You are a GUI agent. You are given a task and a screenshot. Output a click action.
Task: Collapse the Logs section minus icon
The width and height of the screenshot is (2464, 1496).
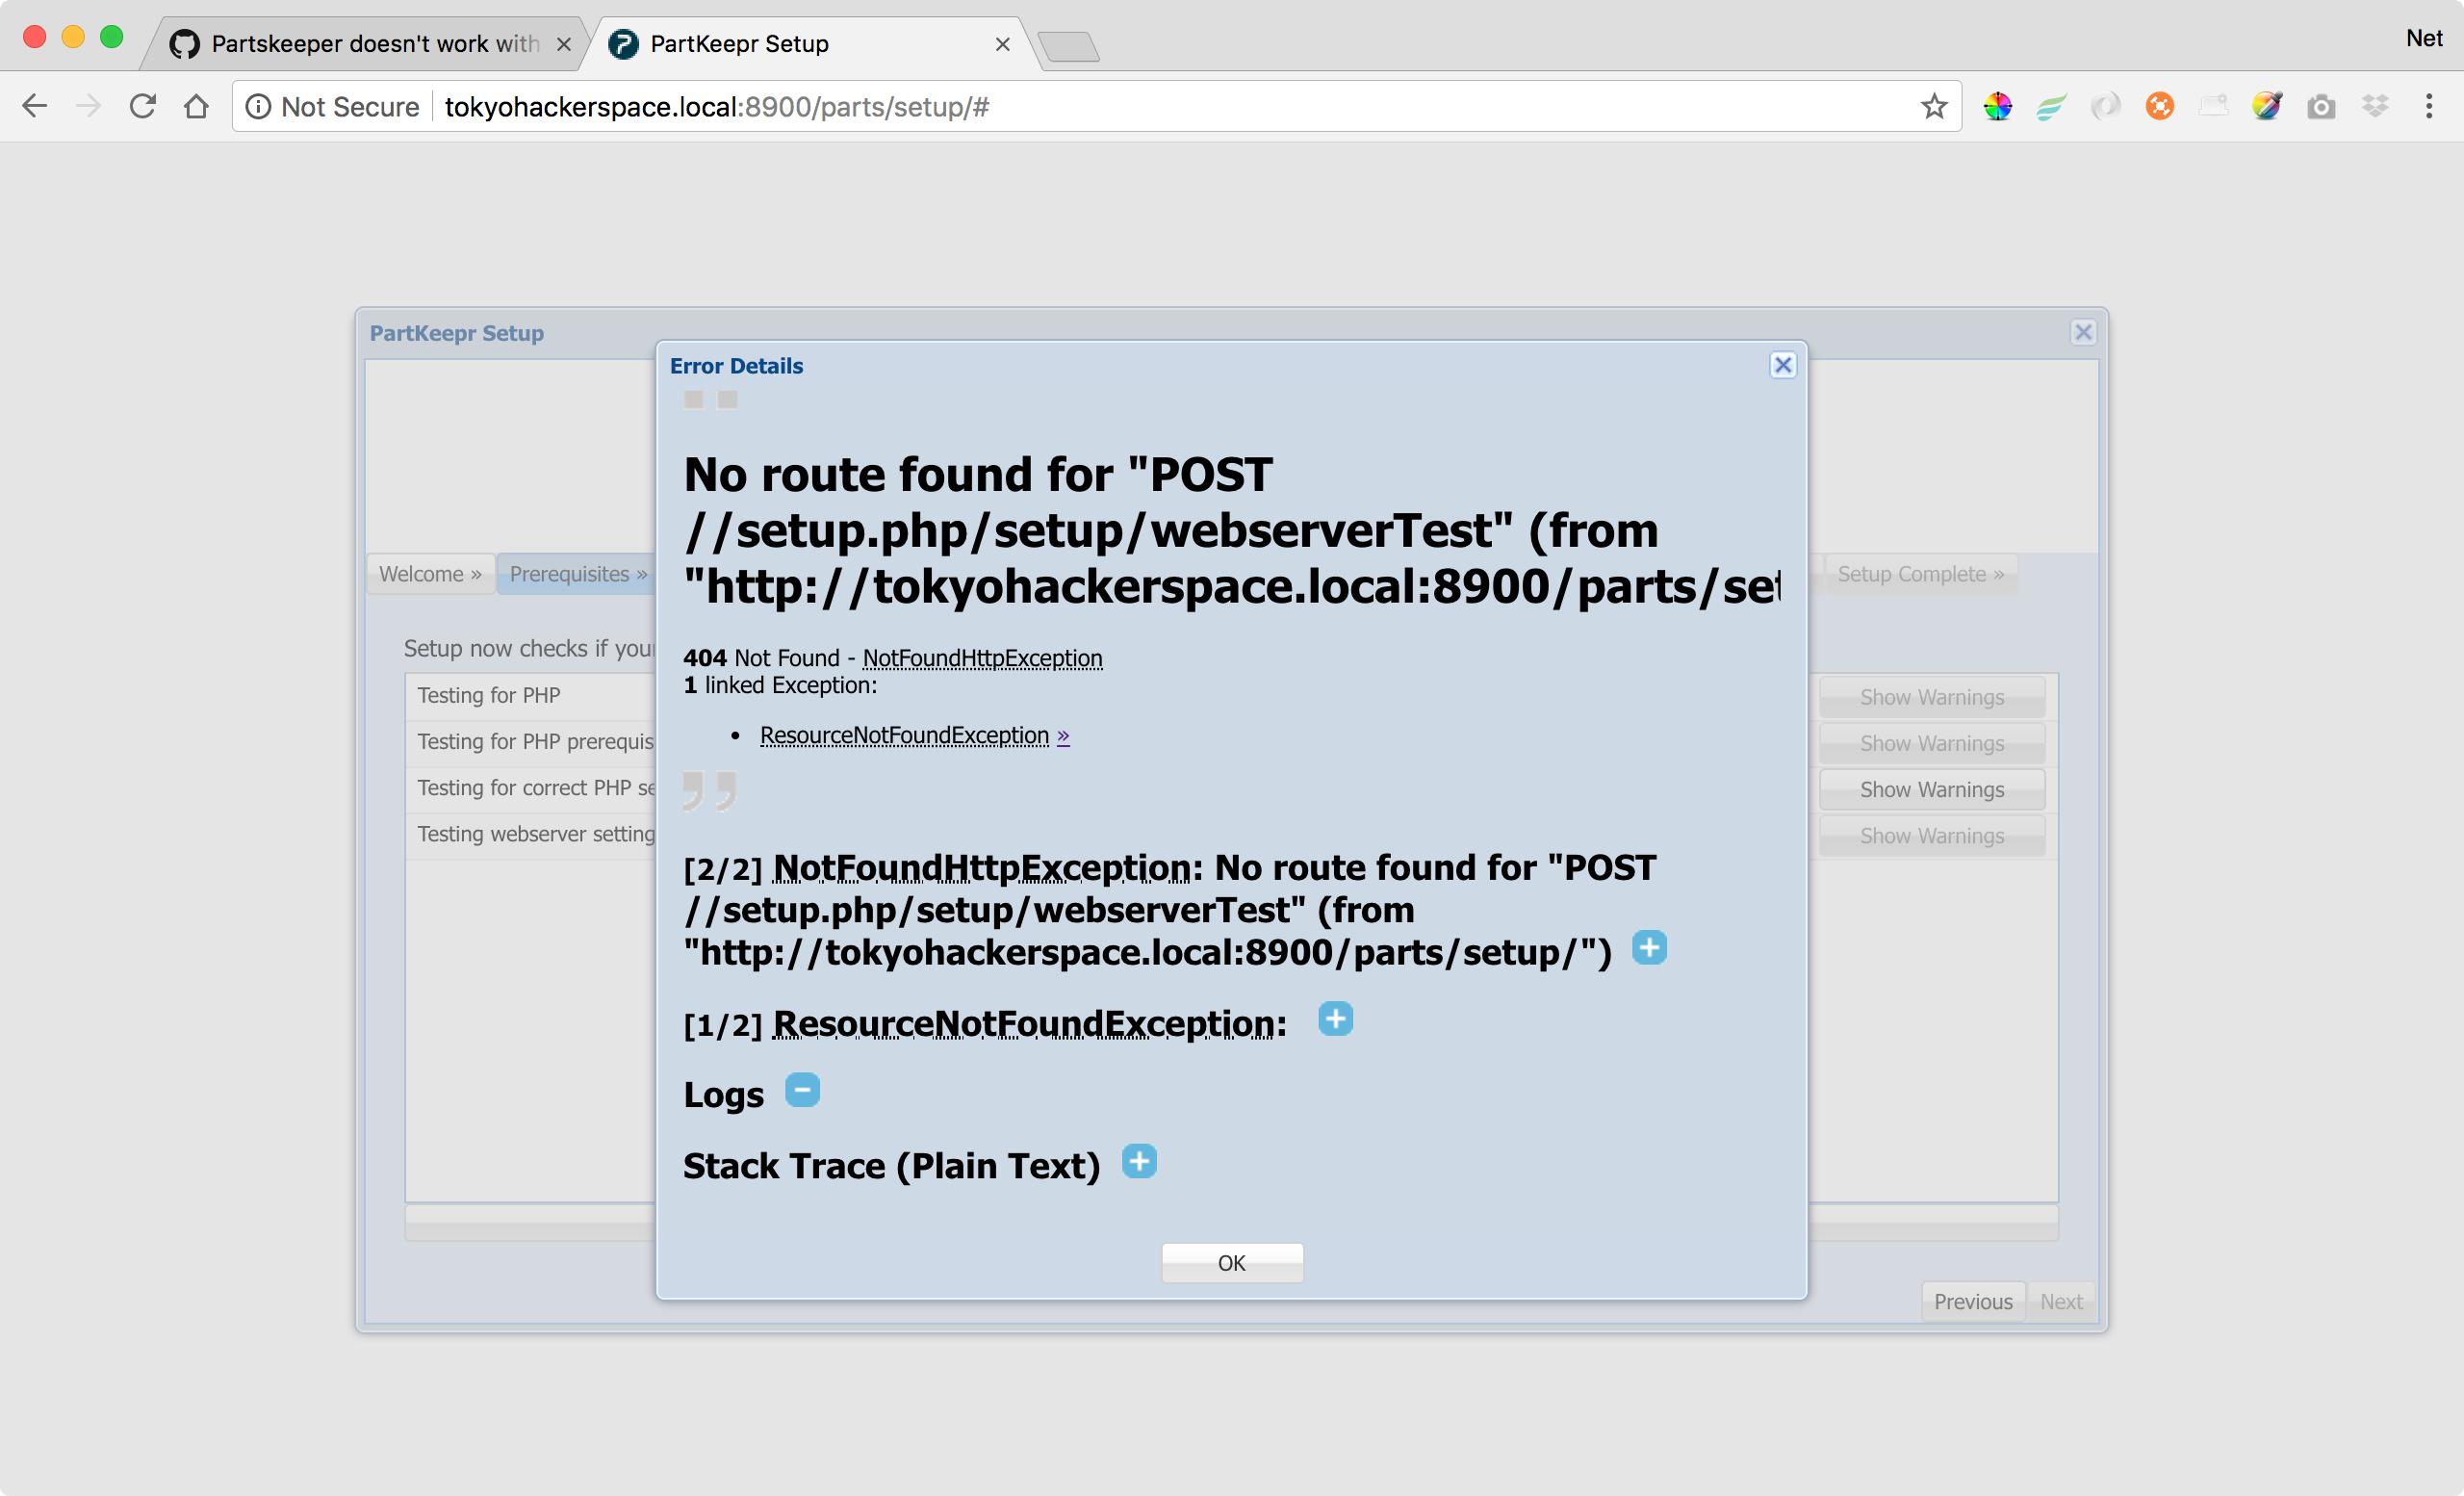801,1090
